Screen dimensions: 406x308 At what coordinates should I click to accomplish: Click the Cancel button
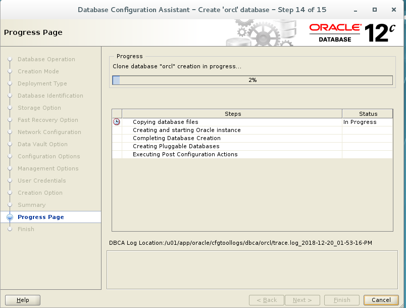point(381,300)
